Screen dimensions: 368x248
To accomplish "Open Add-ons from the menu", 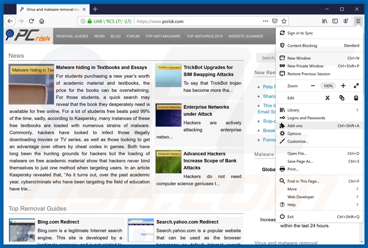I will [x=320, y=126].
